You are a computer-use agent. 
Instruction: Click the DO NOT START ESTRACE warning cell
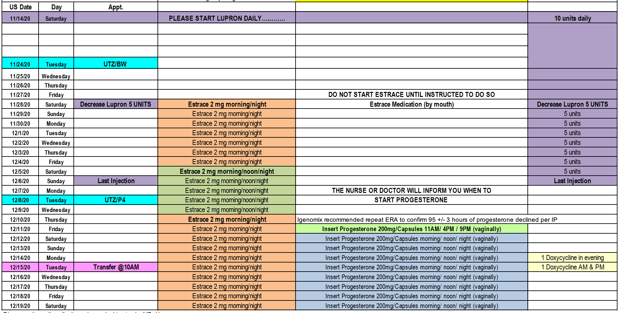[411, 94]
